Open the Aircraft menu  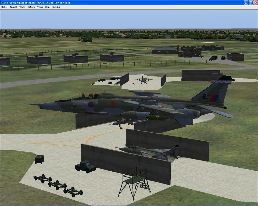[x=13, y=7]
